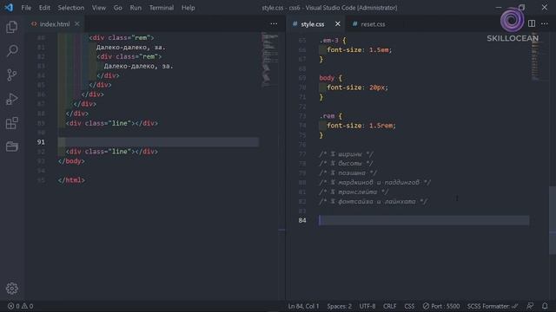Open the Selection menu
The height and width of the screenshot is (312, 556).
pyautogui.click(x=71, y=8)
